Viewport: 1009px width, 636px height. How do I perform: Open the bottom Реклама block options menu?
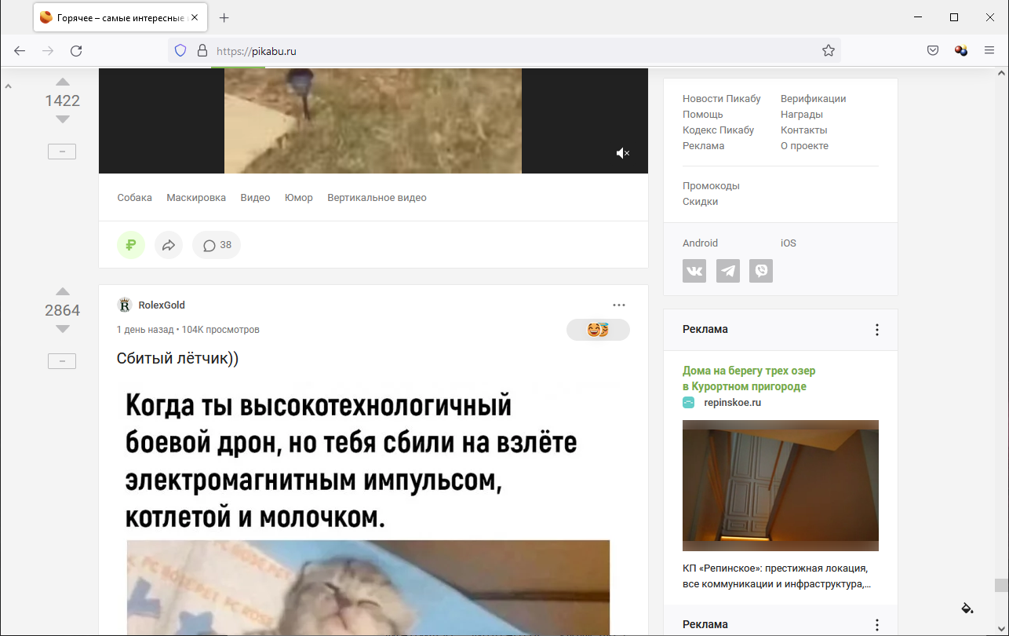click(877, 625)
